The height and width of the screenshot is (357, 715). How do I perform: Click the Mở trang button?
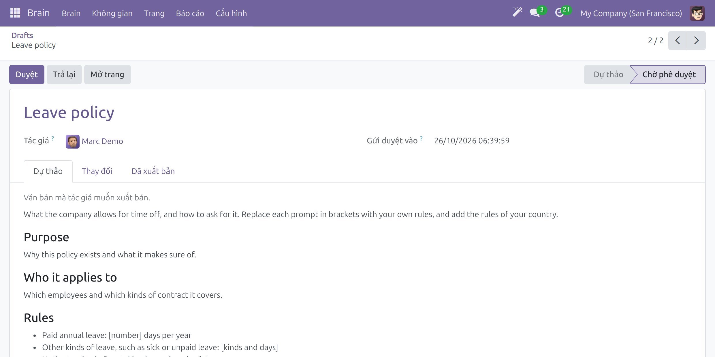pyautogui.click(x=107, y=75)
